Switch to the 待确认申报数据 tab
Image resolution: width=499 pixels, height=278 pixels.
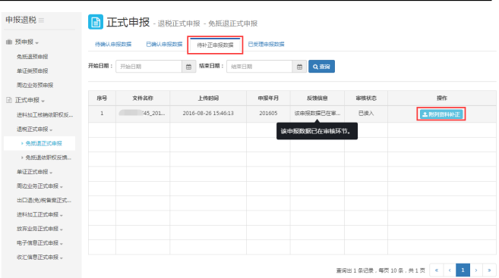113,44
